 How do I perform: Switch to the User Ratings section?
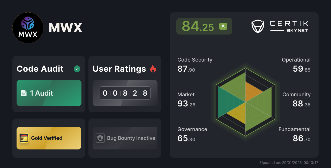coord(119,69)
